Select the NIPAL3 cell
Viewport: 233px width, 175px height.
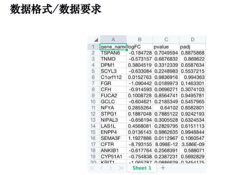(x=113, y=120)
